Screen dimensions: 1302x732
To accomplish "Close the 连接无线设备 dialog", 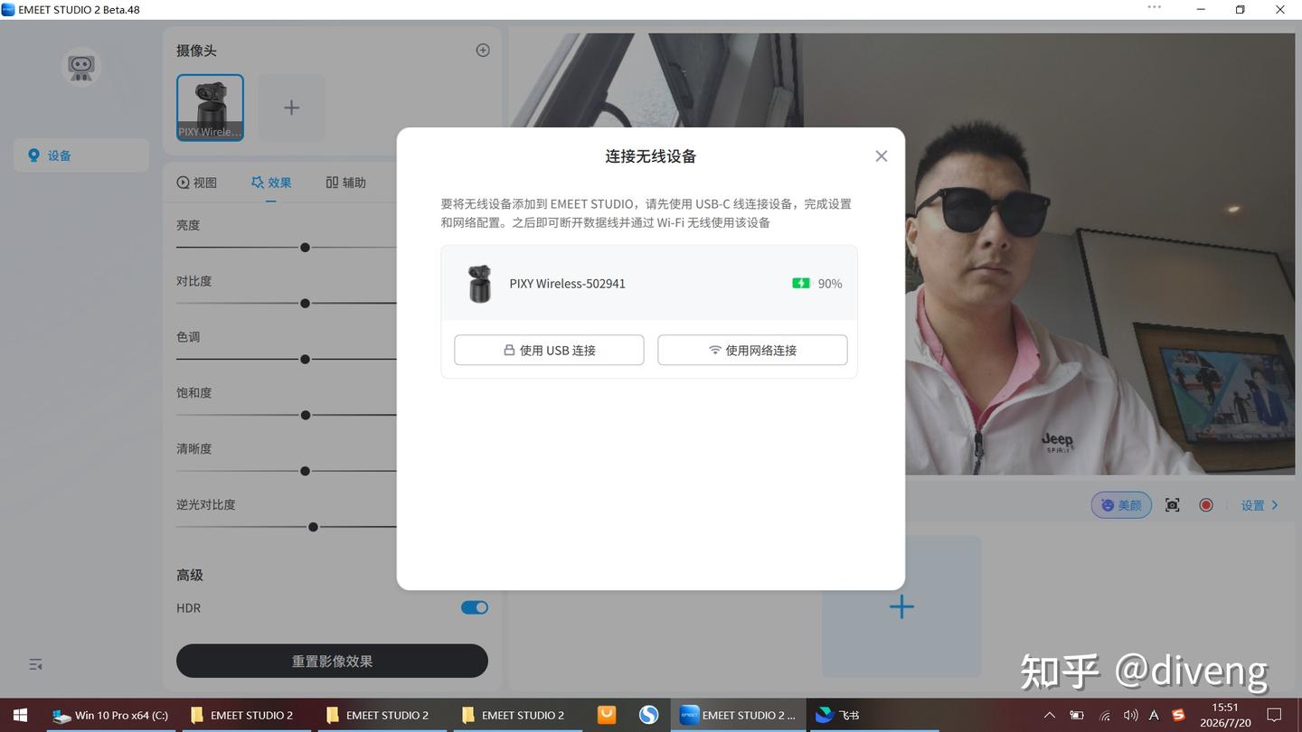I will coord(882,156).
